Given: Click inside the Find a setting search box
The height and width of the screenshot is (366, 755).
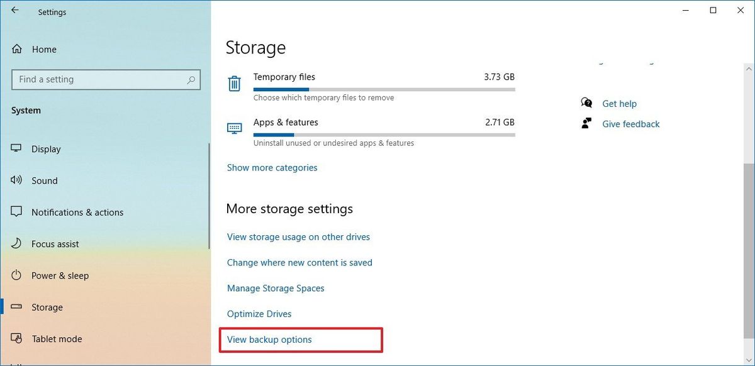Looking at the screenshot, I should tap(106, 79).
